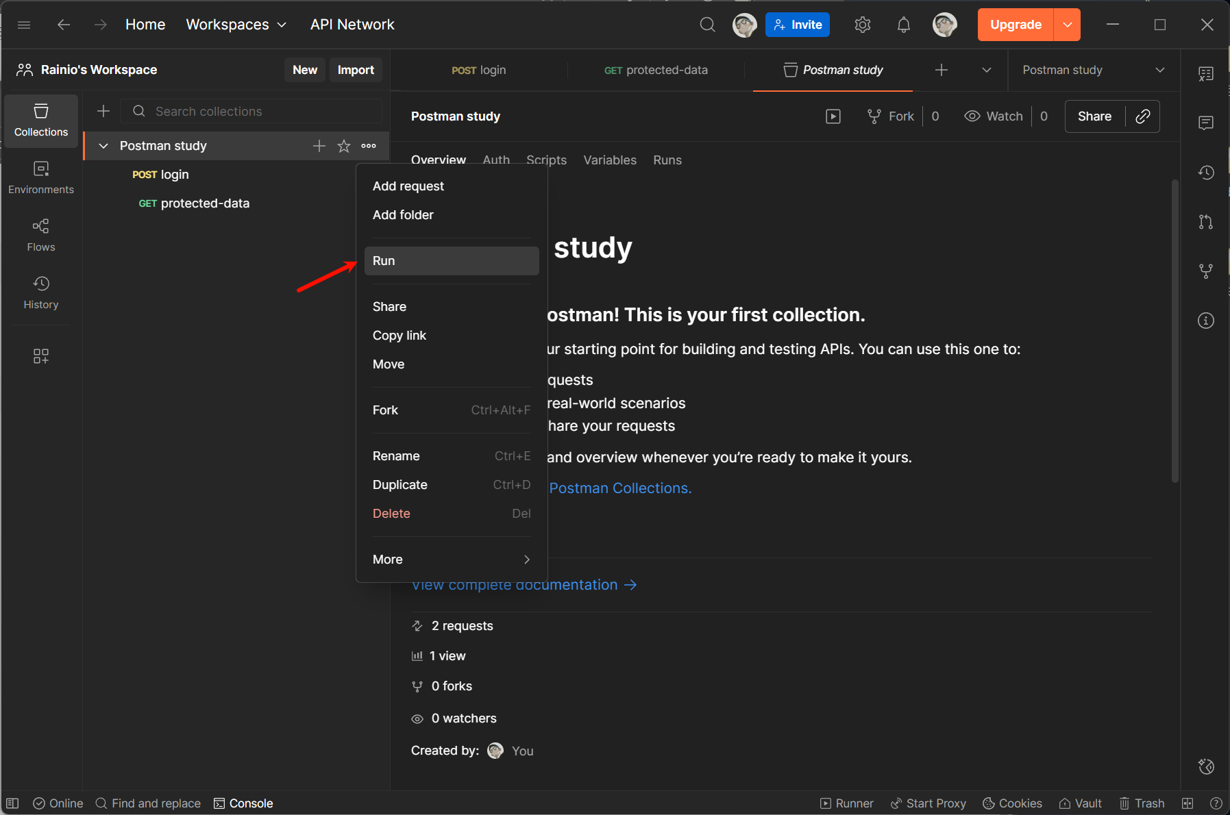Toggle two-pane layout icon in status bar
1230x815 pixels.
pos(1188,803)
